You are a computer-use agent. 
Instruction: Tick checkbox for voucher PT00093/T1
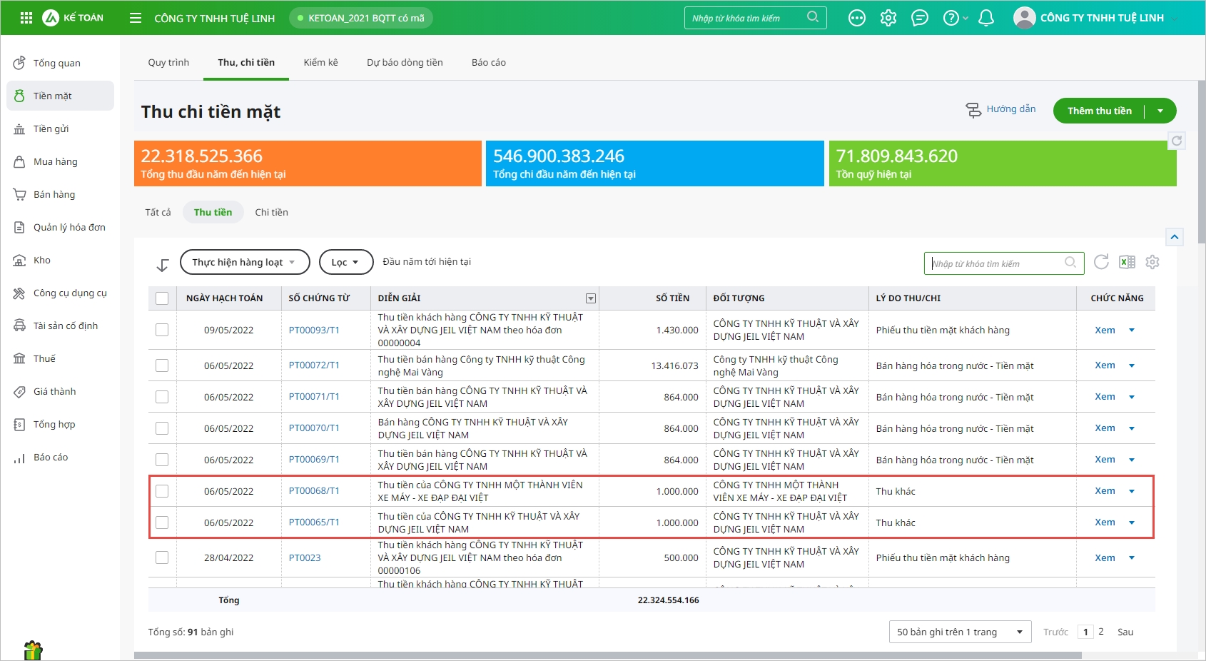162,330
